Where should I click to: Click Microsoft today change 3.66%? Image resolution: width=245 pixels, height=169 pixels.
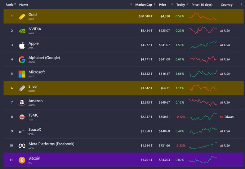[x=180, y=74]
